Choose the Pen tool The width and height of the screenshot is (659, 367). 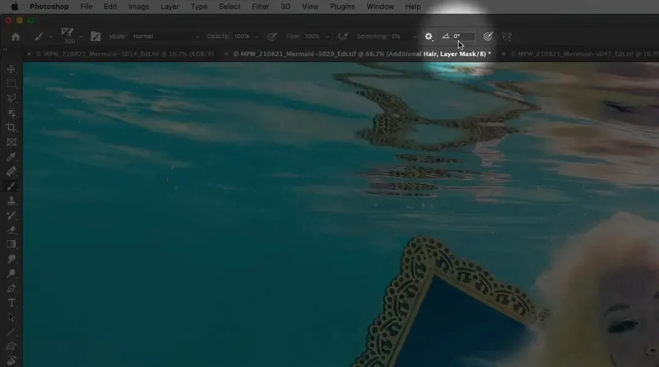click(11, 288)
